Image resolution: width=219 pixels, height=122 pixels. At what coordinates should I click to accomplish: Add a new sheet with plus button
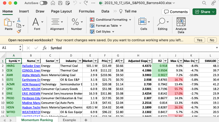tap(86, 120)
